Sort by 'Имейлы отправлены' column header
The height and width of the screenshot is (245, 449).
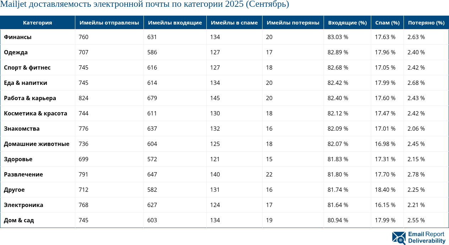pos(109,22)
